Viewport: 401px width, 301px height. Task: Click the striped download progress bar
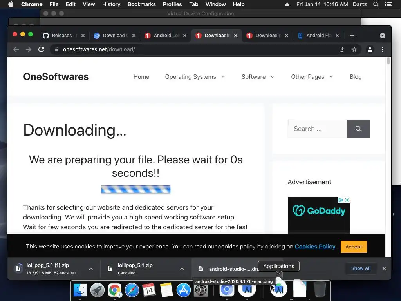click(136, 189)
